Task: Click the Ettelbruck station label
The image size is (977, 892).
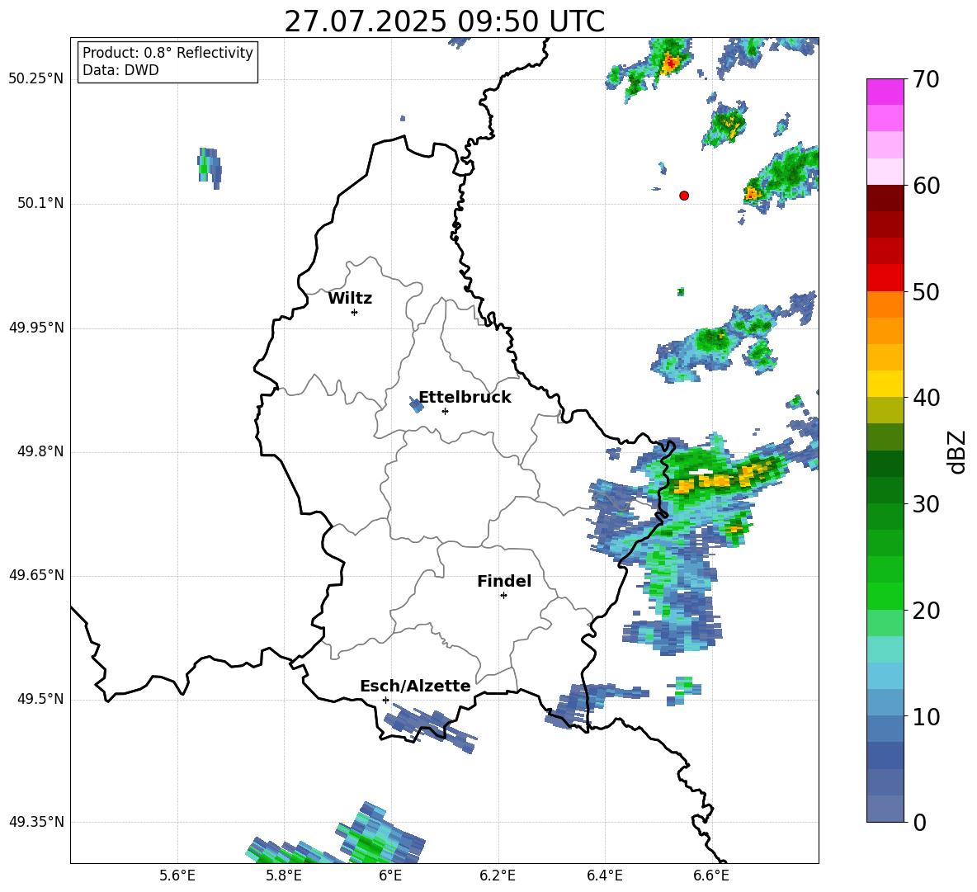Action: click(465, 398)
